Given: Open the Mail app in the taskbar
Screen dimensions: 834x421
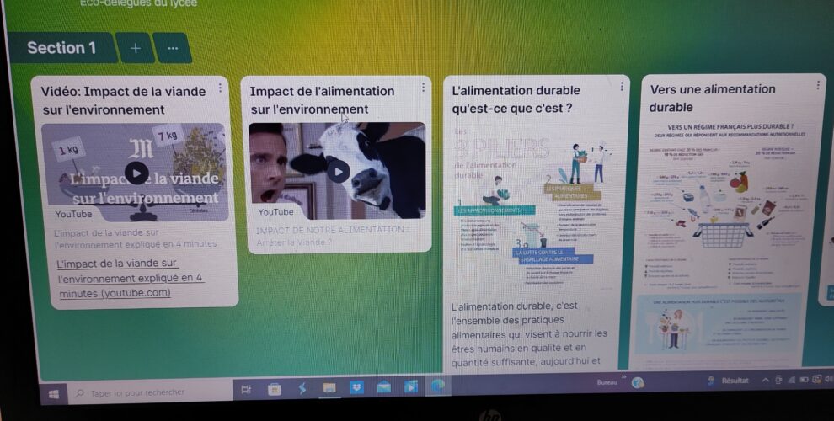Looking at the screenshot, I should tap(384, 387).
